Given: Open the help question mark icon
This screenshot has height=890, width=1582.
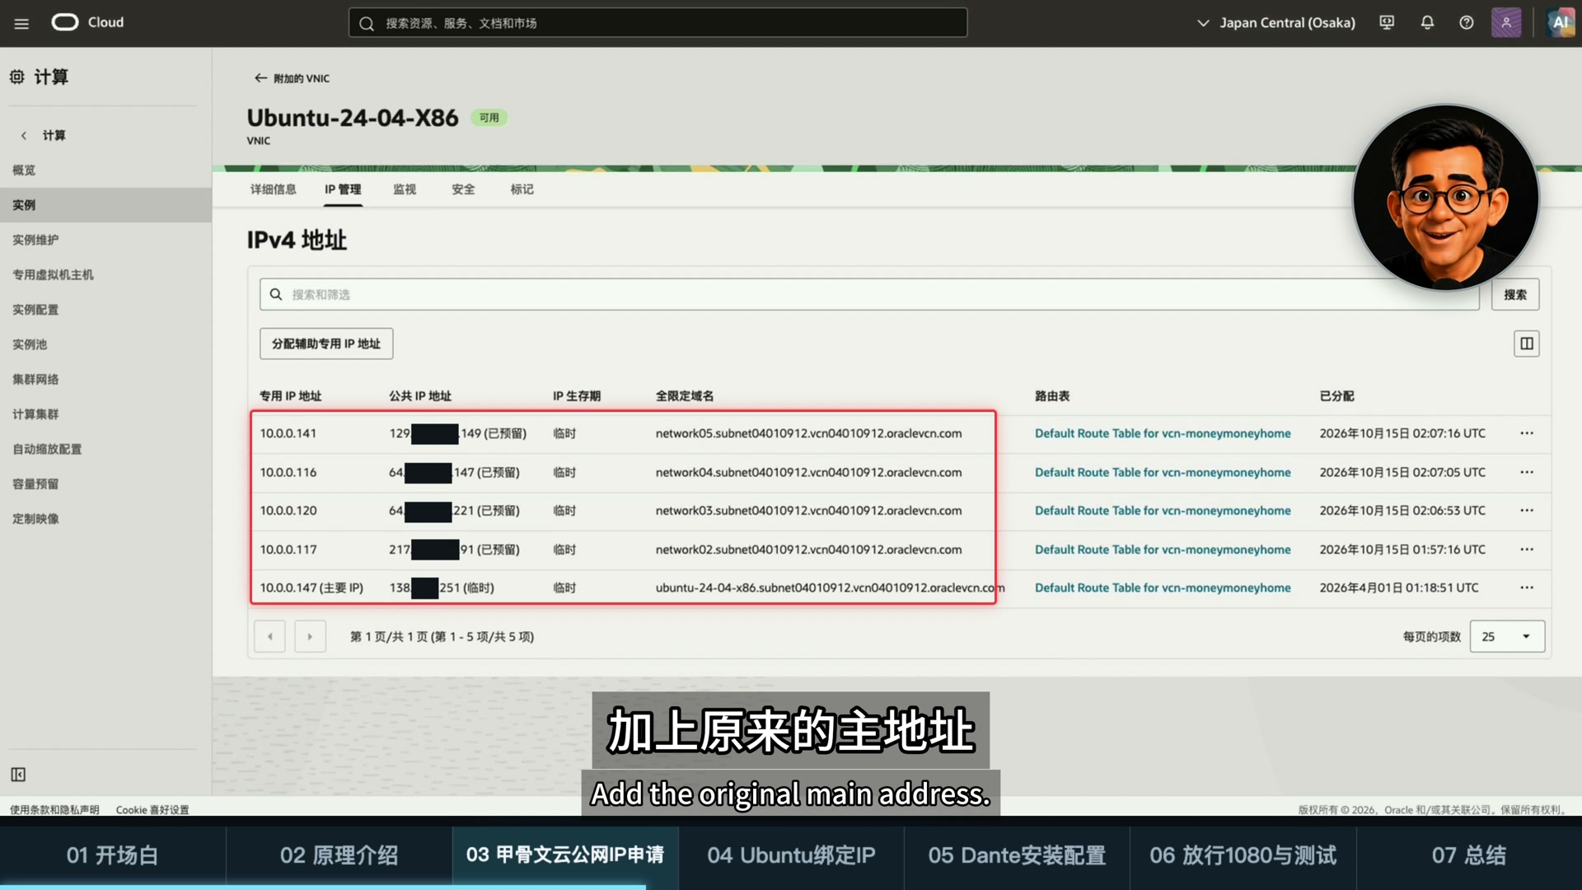Looking at the screenshot, I should 1467,23.
